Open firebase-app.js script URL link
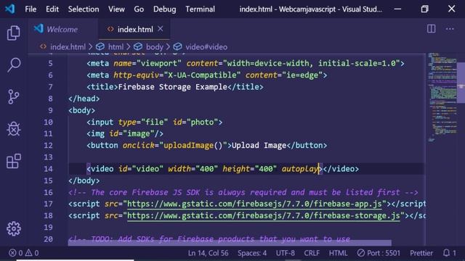 point(254,204)
